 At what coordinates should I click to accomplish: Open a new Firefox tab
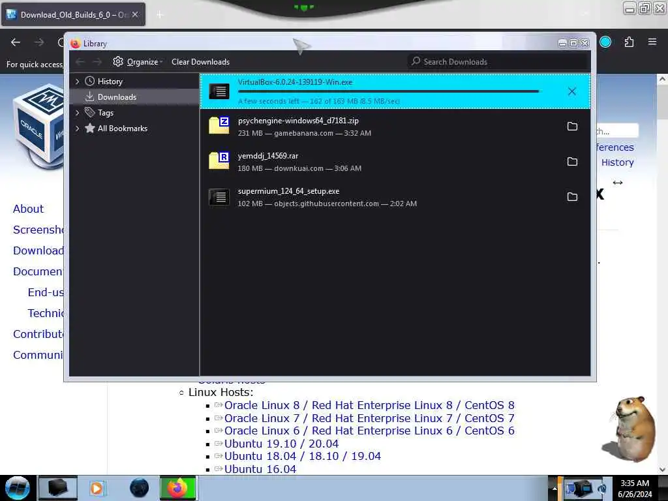click(160, 14)
